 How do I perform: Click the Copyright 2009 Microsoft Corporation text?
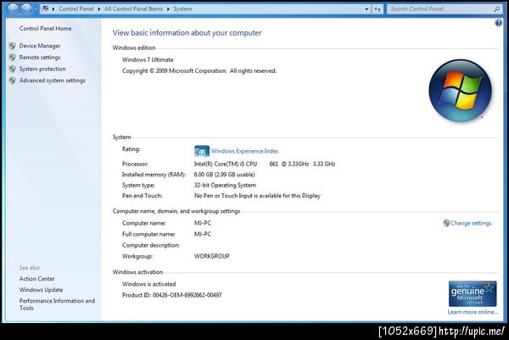(x=199, y=71)
